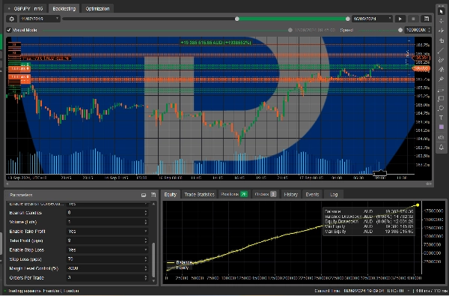The height and width of the screenshot is (296, 449).
Task: Open the Log tab
Action: (334, 195)
